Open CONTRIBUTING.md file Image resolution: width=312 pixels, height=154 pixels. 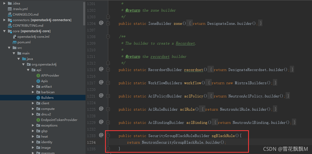pyautogui.click(x=28, y=26)
